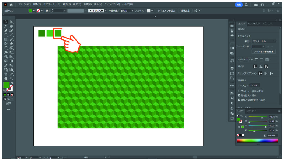Select the Paintbrush tool

[11, 39]
